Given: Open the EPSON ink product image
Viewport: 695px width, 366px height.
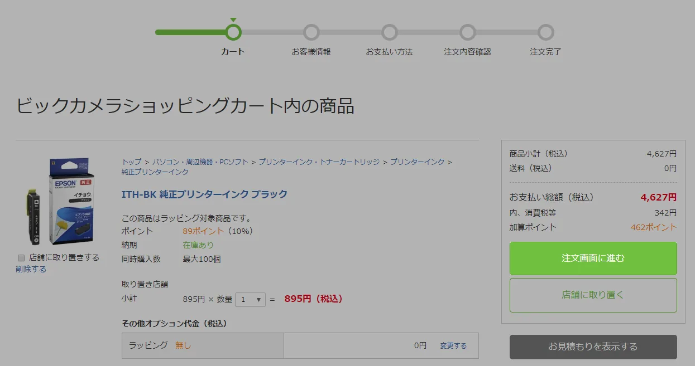Looking at the screenshot, I should pyautogui.click(x=59, y=203).
